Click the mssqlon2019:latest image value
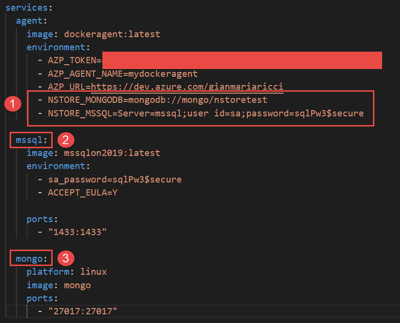Image resolution: width=400 pixels, height=323 pixels. point(112,153)
